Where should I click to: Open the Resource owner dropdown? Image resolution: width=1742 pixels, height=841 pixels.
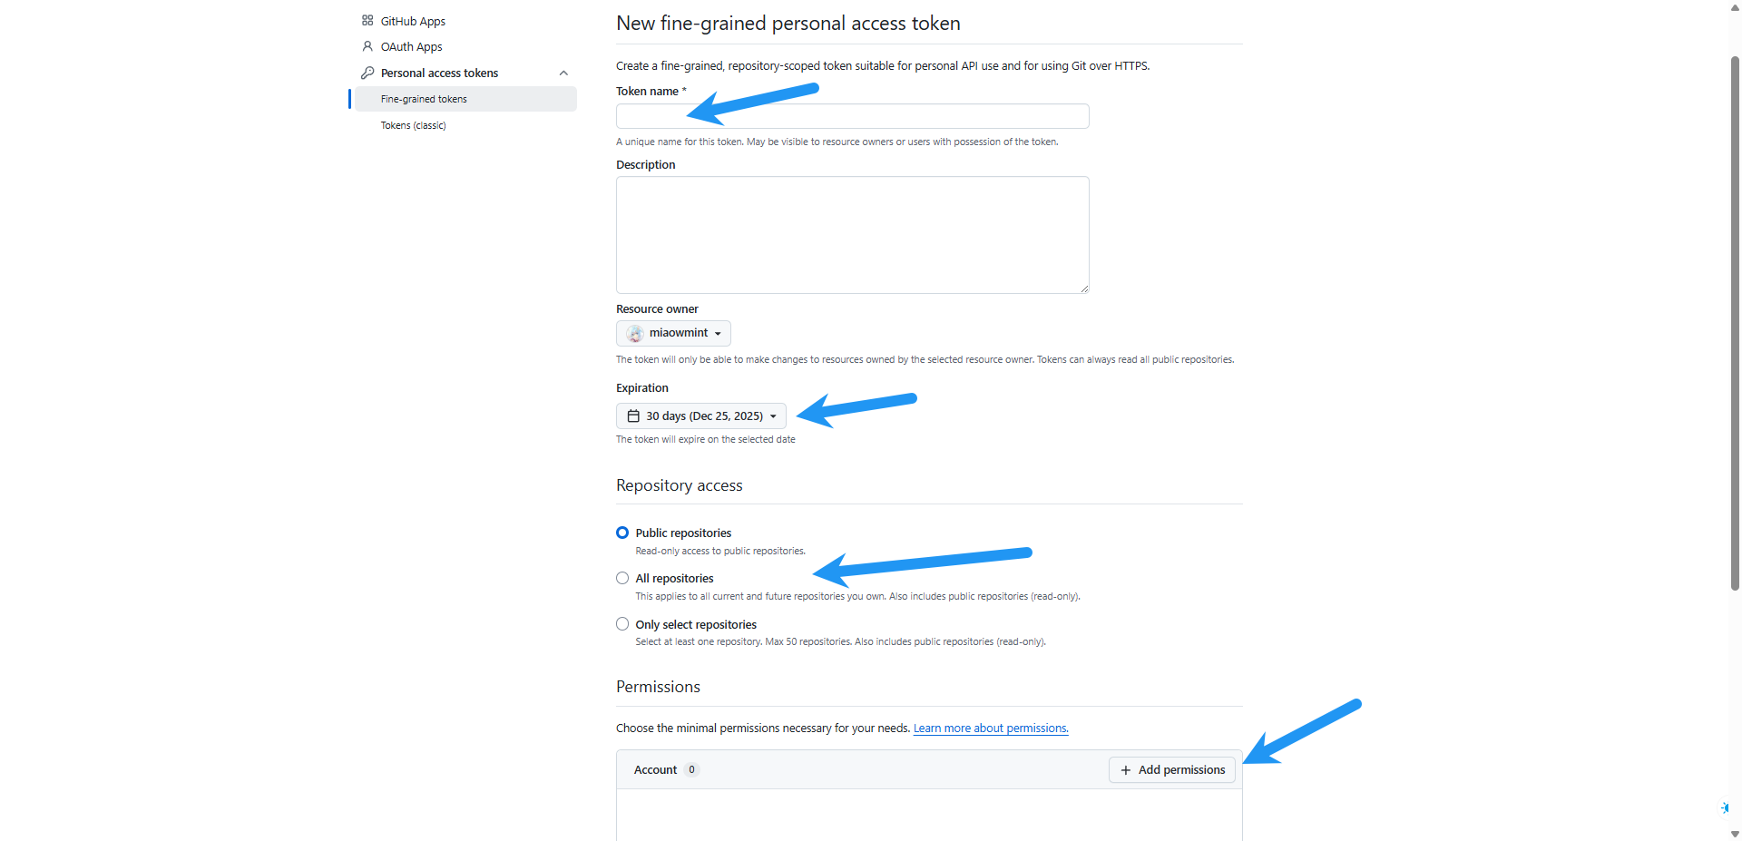[673, 334]
